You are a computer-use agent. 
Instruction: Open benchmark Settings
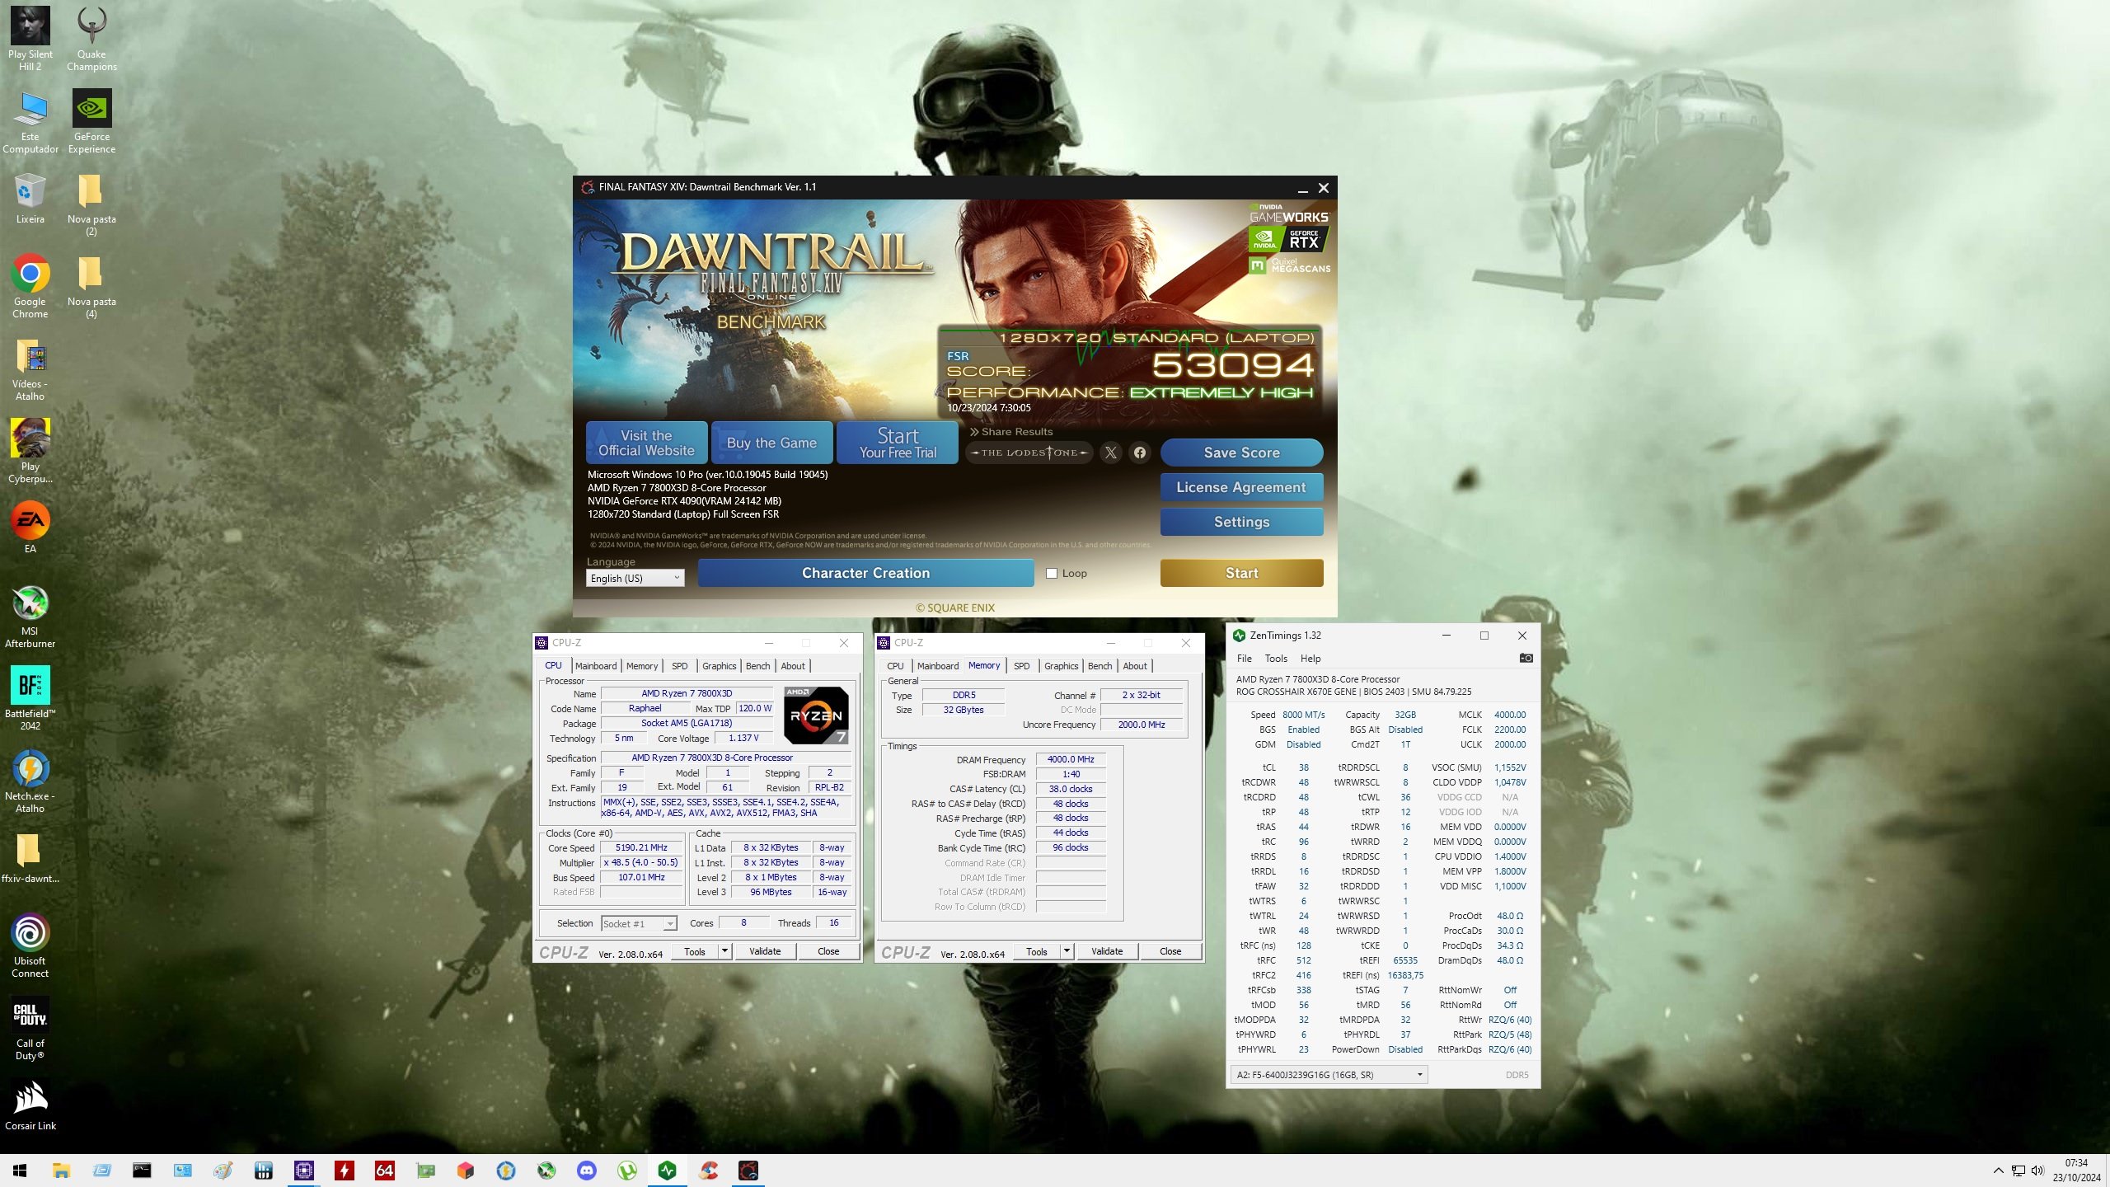click(1242, 522)
